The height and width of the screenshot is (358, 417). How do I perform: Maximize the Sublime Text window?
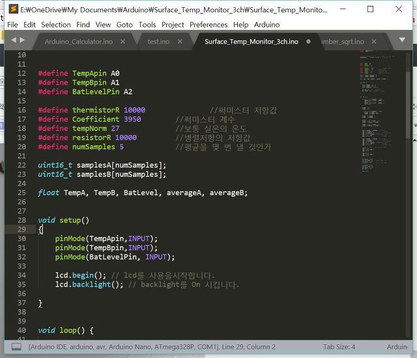coord(370,9)
